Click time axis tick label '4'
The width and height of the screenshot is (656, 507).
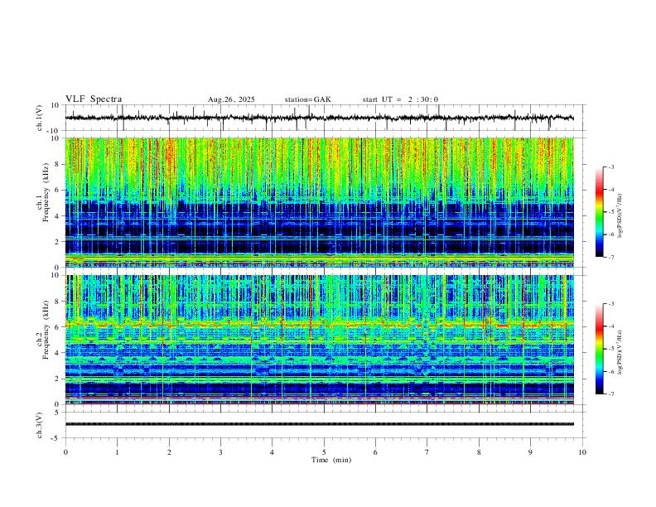[272, 452]
